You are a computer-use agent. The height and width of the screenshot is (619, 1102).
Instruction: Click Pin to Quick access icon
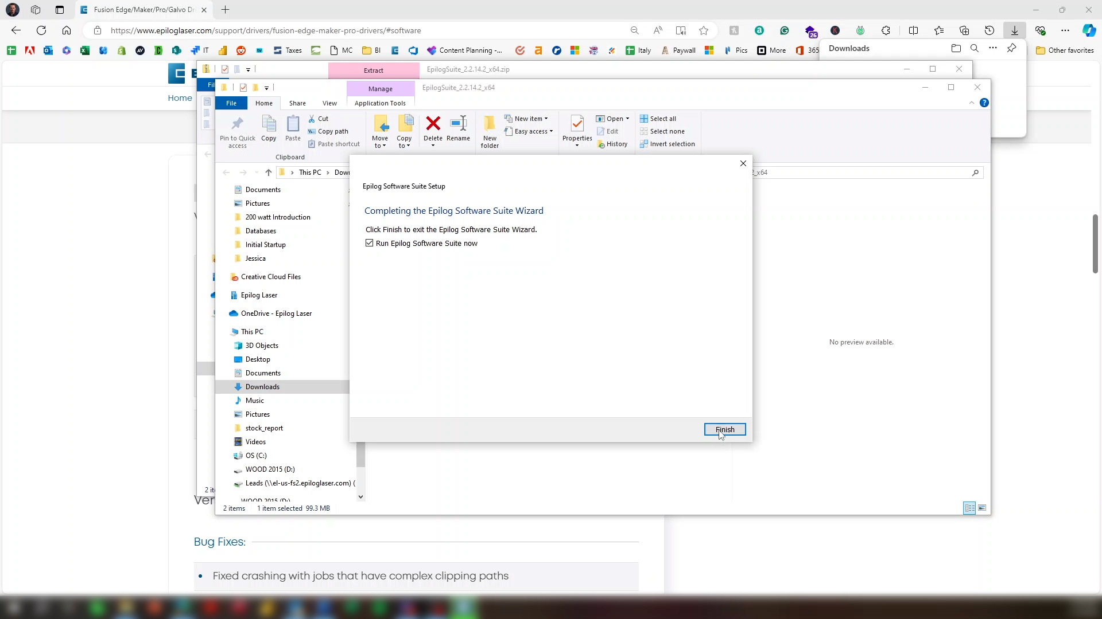(237, 124)
